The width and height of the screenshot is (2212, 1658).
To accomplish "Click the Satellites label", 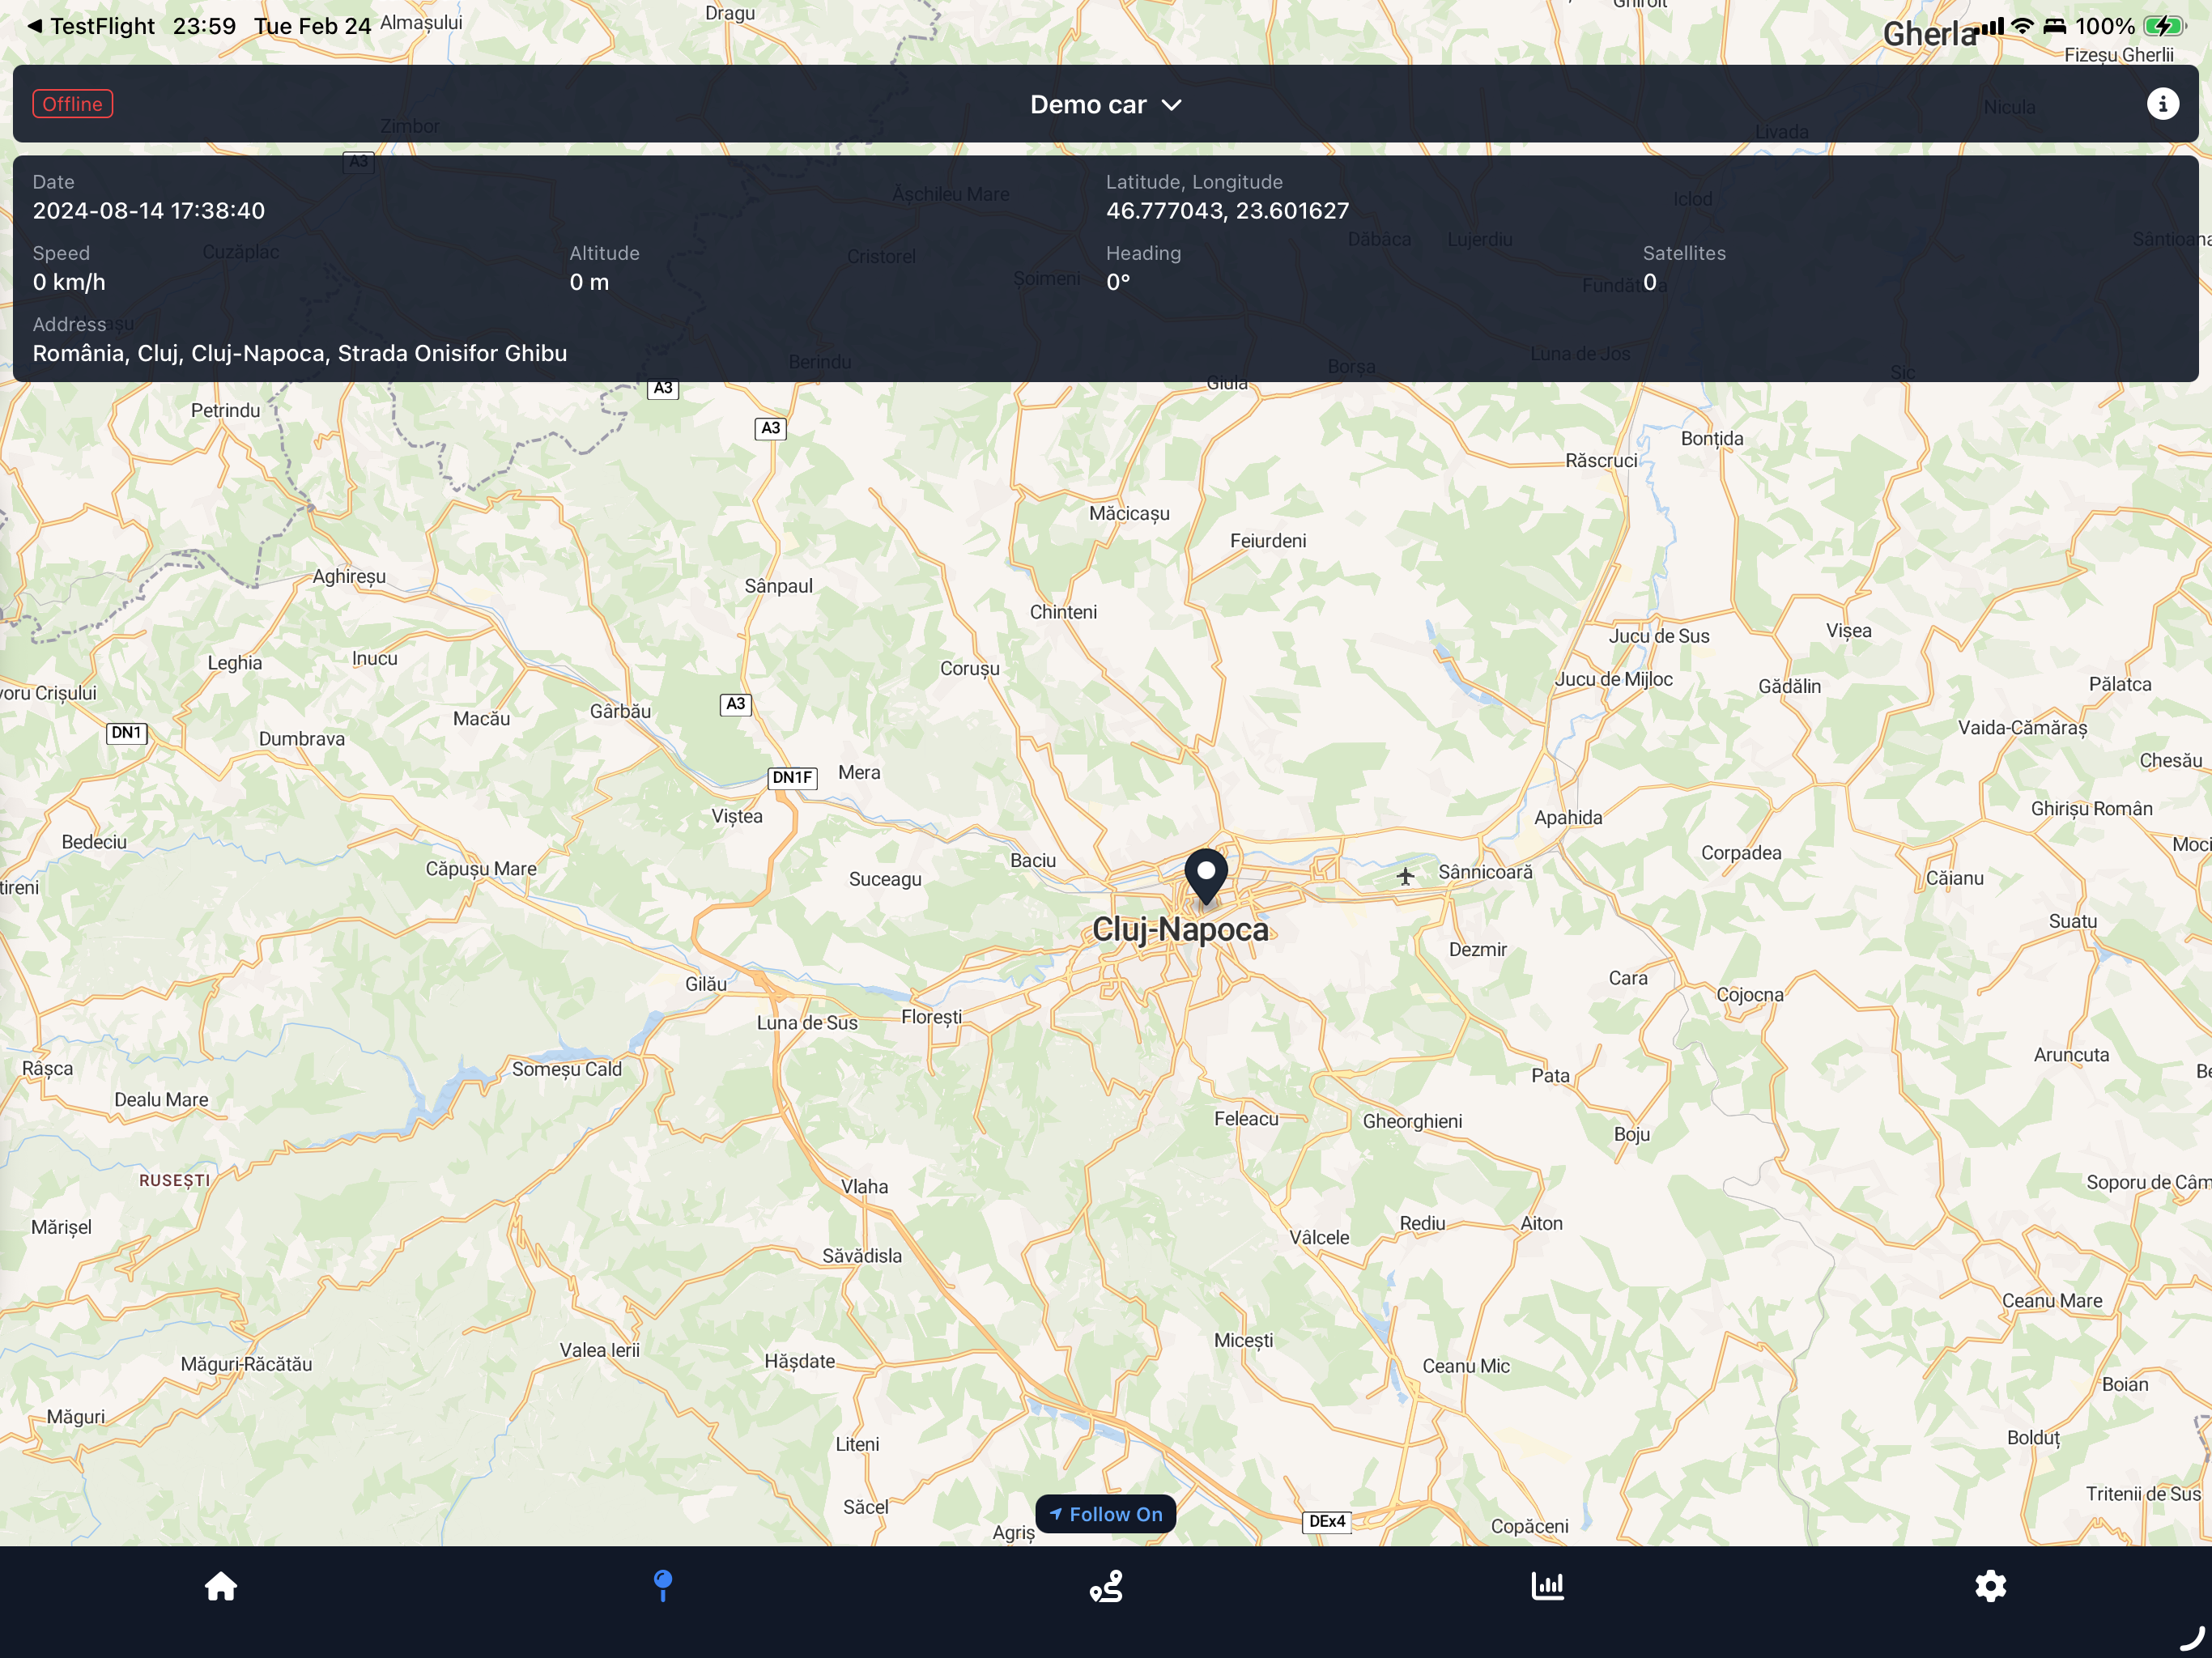I will (1684, 254).
